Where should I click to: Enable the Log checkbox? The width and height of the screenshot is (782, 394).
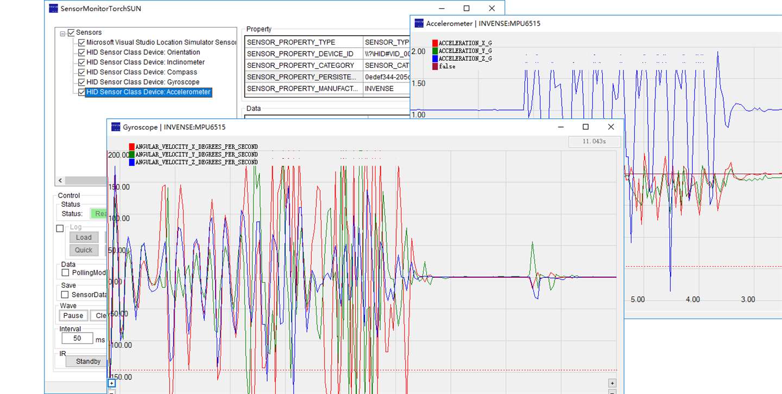(x=60, y=228)
